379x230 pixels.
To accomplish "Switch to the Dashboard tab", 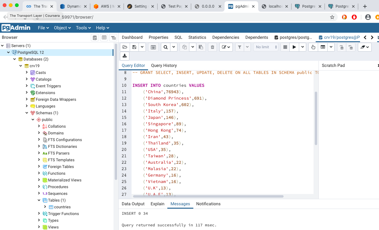I will pos(132,37).
